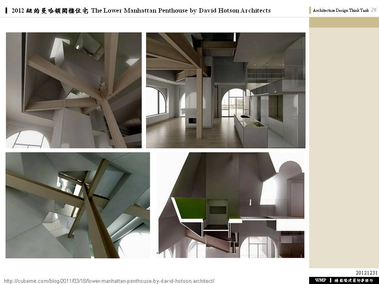Image resolution: width=379 pixels, height=284 pixels.
Task: Click the white divider bar in footer logo
Action: 330,280
